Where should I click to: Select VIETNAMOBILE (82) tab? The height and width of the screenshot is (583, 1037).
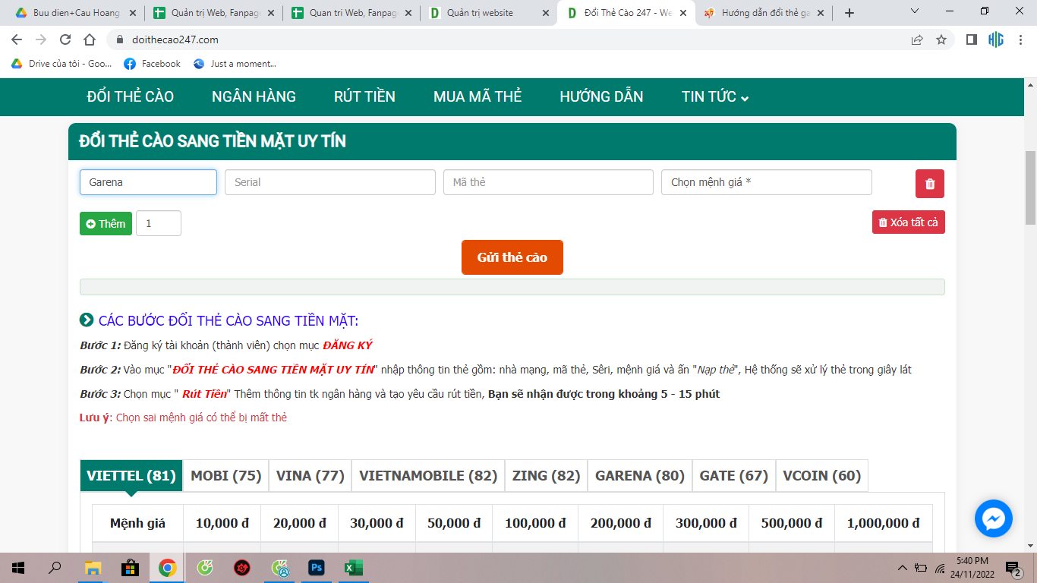(428, 476)
